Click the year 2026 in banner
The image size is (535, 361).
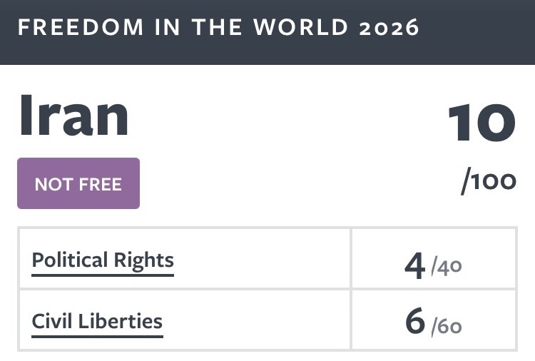click(x=389, y=28)
